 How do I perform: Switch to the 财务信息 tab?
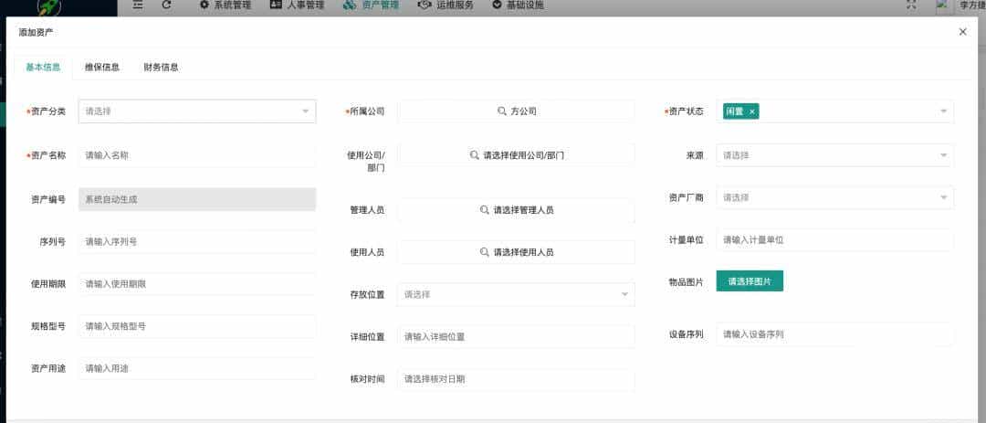[x=161, y=68]
